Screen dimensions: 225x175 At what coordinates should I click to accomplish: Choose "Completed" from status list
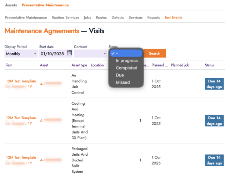coord(126,68)
